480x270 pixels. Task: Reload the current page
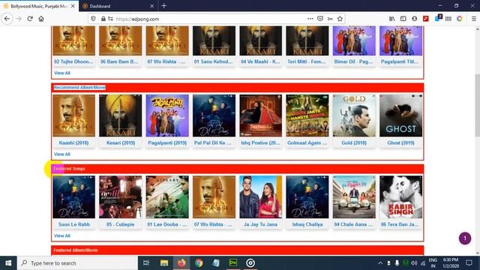coord(30,19)
